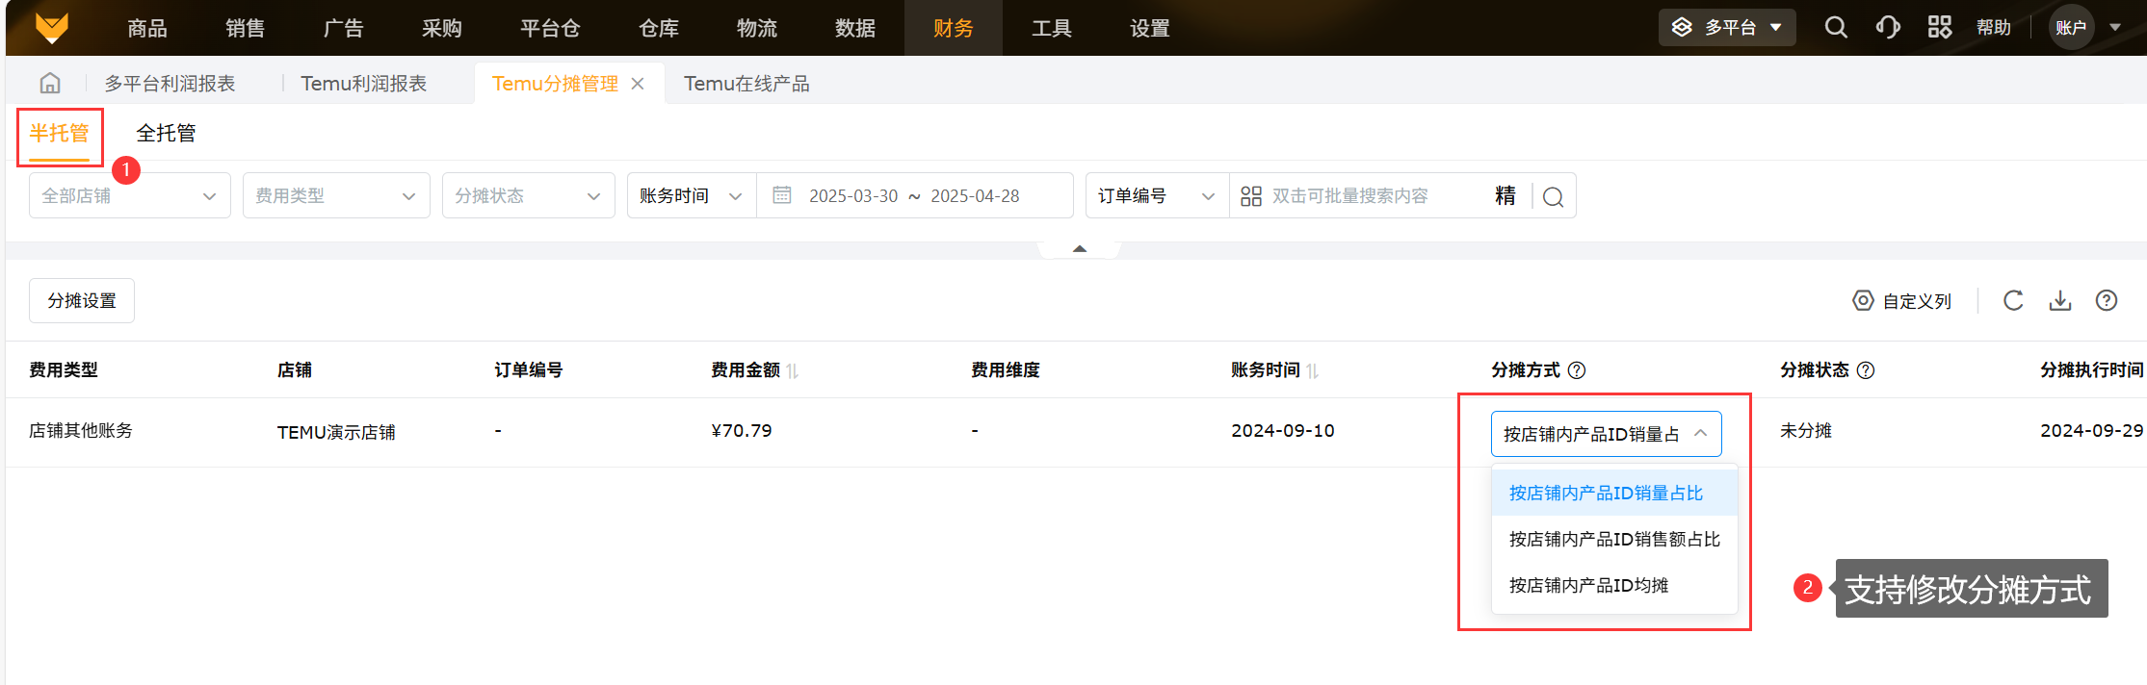Open customer service headset icon

(1888, 27)
